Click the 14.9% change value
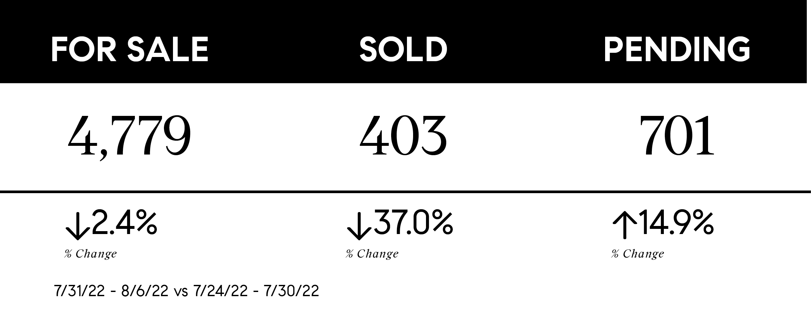The image size is (811, 310). pyautogui.click(x=676, y=223)
